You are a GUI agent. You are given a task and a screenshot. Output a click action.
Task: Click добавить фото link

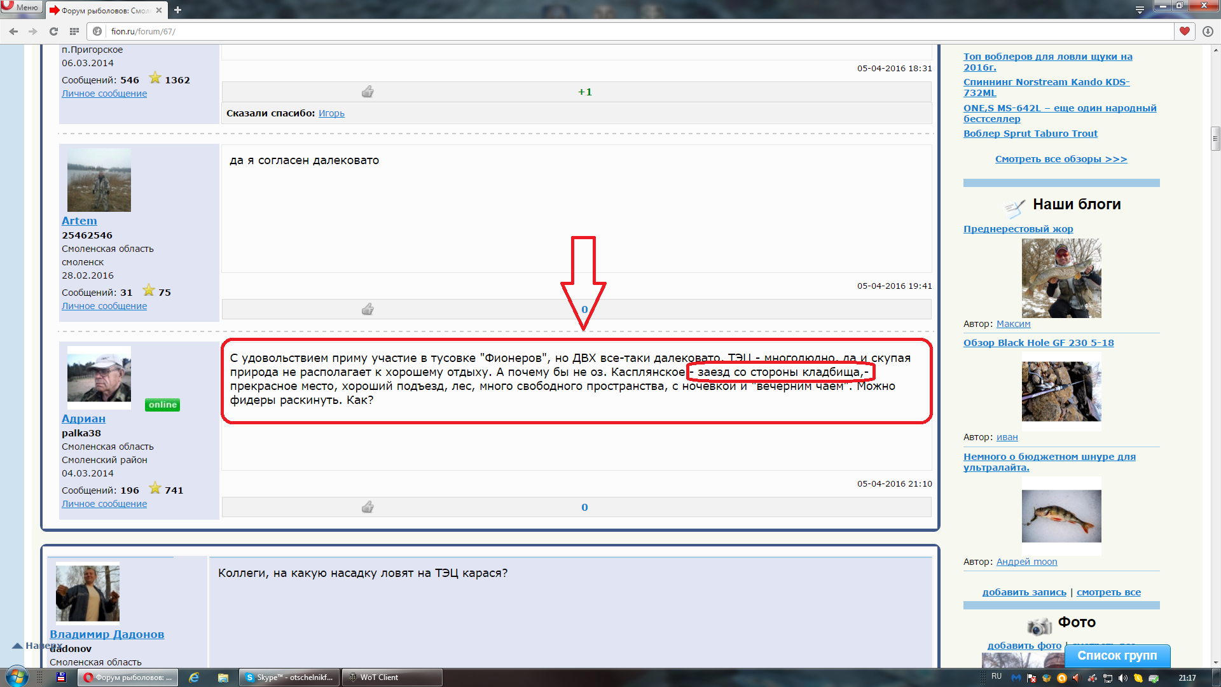[x=1024, y=646]
